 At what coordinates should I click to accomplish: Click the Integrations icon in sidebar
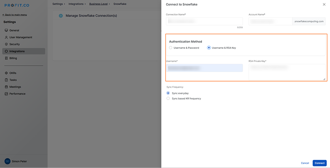6,51
